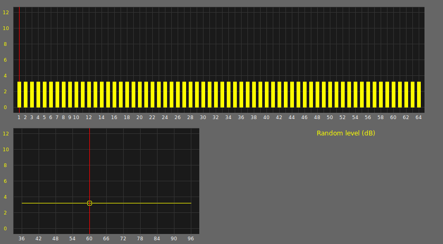The width and height of the screenshot is (443, 244).
Task: Click the curve's right end at 96
Action: 190,203
